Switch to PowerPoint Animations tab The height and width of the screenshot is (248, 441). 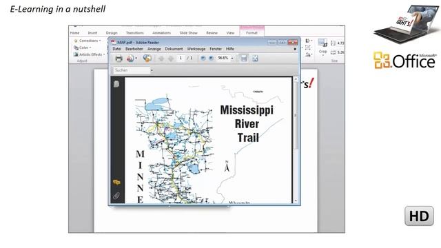tap(161, 33)
